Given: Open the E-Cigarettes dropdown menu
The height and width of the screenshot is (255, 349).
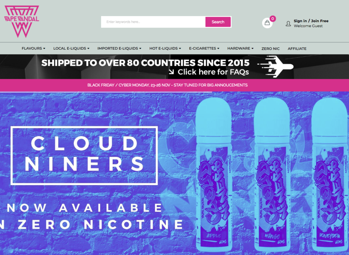Looking at the screenshot, I should click(x=204, y=48).
